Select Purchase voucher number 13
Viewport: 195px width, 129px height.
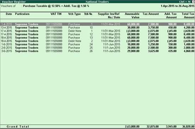click(97, 38)
